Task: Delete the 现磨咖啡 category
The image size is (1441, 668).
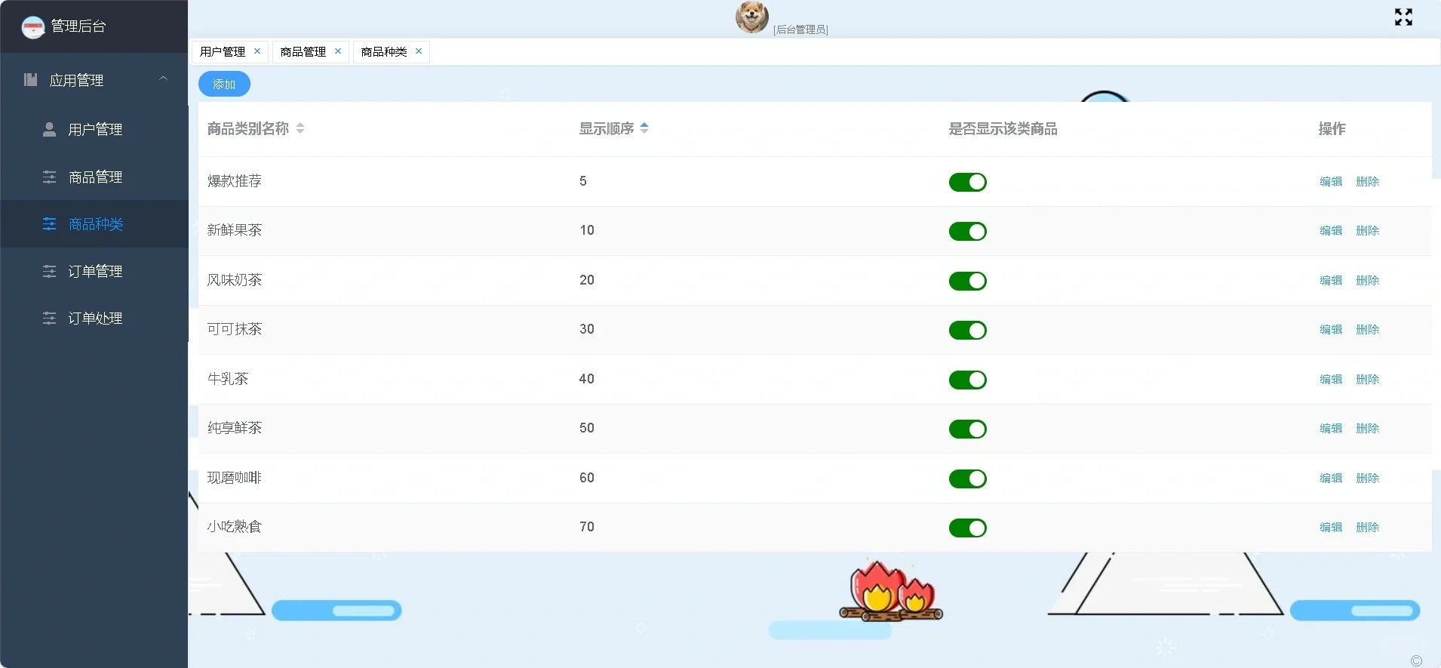Action: (1367, 478)
